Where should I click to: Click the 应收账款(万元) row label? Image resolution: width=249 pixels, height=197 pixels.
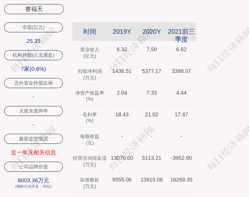pos(90,183)
